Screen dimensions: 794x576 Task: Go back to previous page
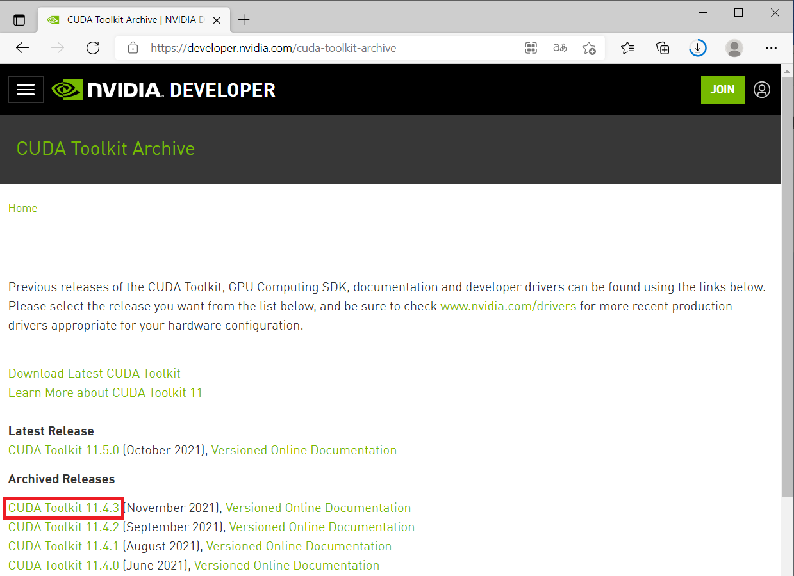(x=22, y=48)
